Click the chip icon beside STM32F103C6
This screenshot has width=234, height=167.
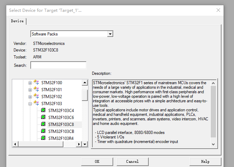pyautogui.click(x=43, y=117)
